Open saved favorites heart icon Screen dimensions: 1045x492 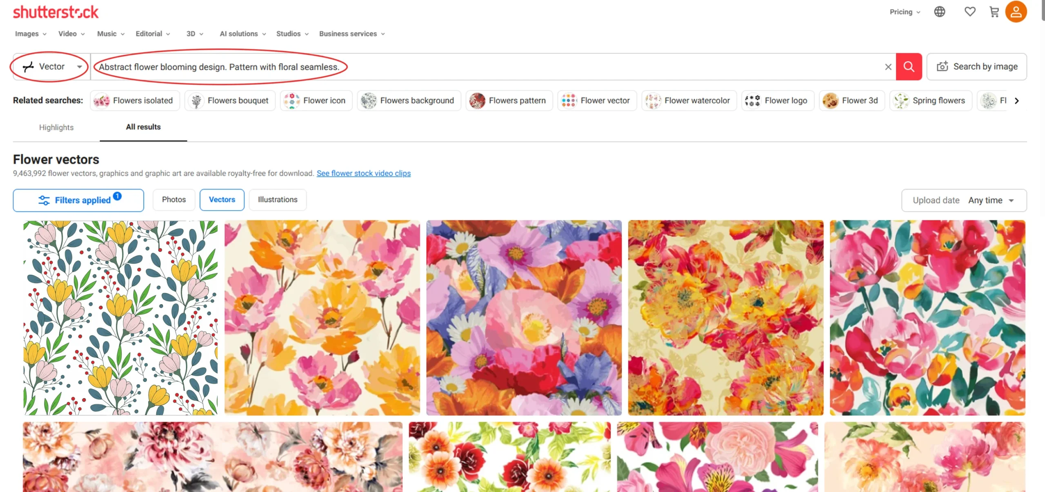(x=970, y=12)
